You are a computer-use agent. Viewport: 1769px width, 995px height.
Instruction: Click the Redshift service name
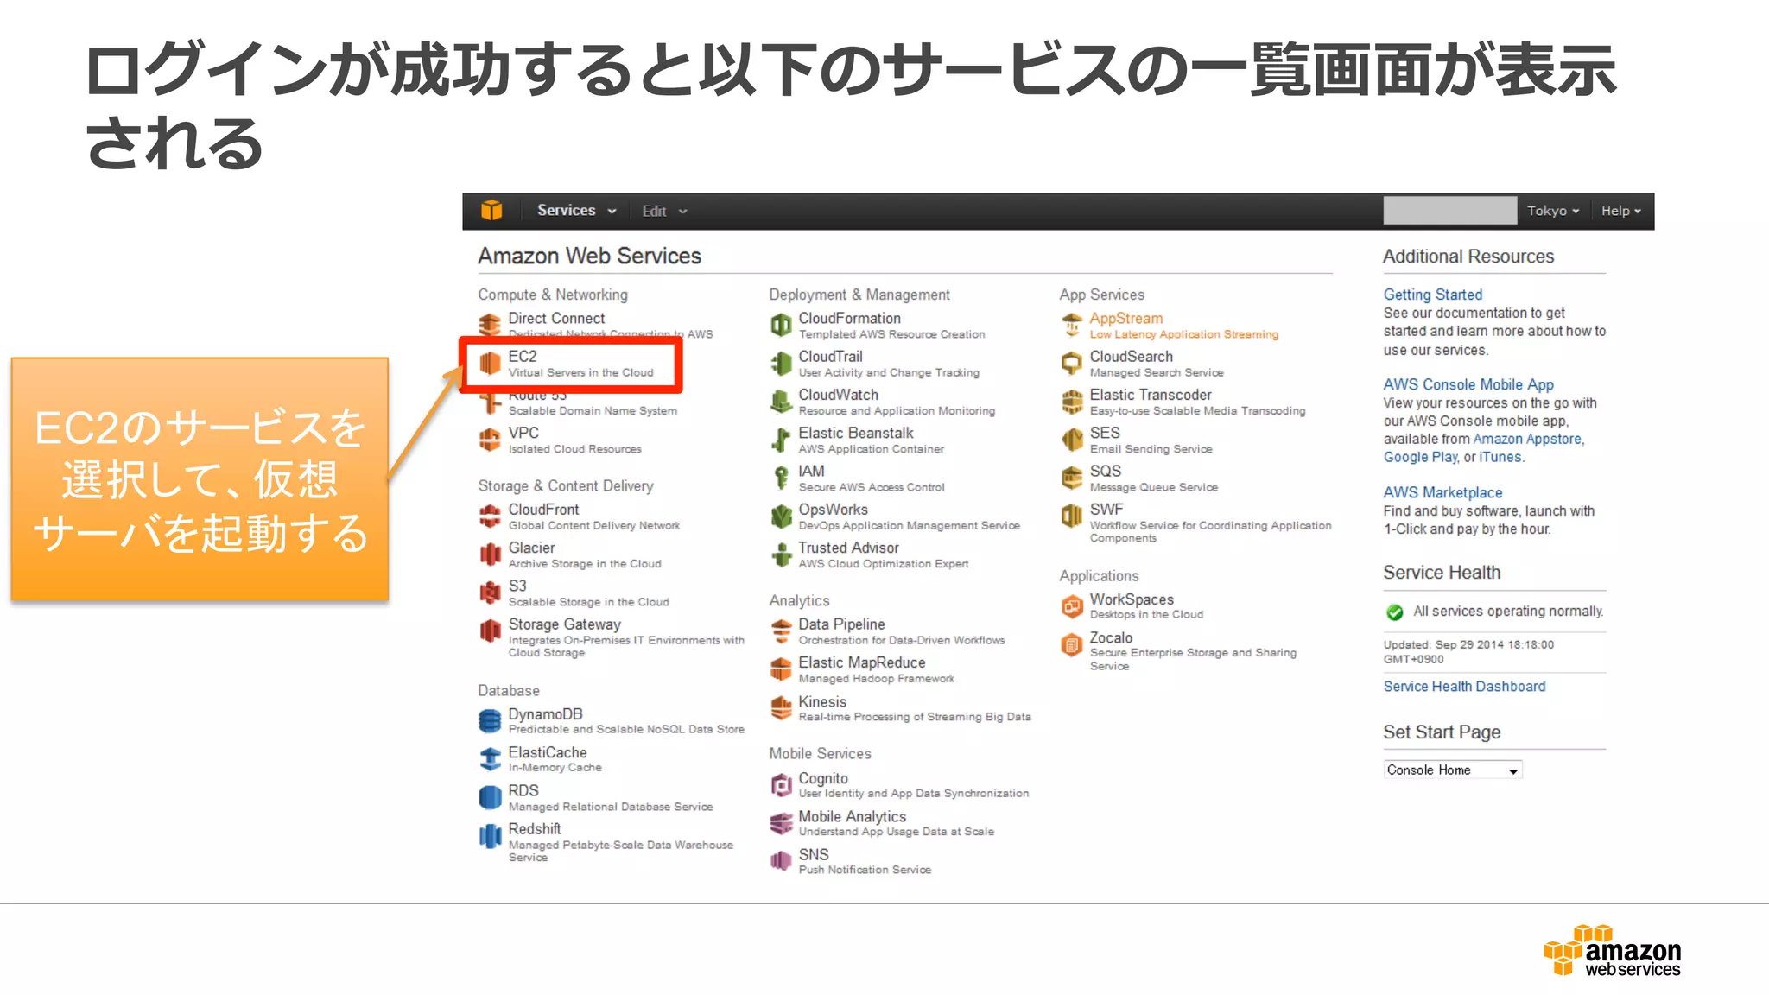coord(535,828)
